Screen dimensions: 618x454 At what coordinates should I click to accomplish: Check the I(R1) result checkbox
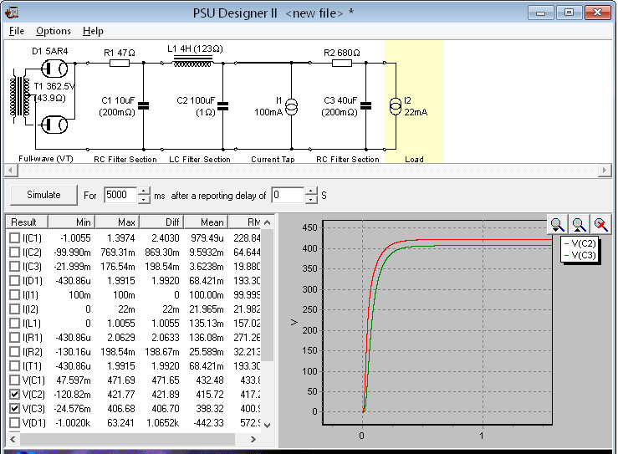point(14,338)
